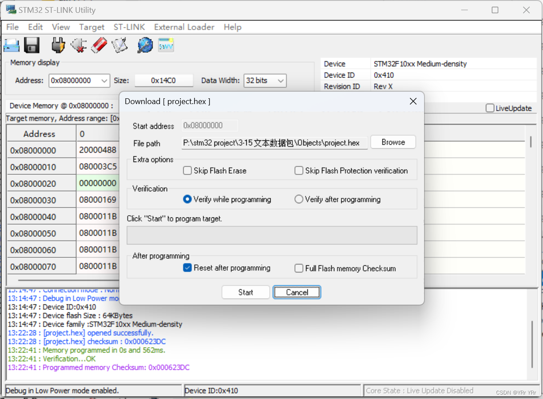
Task: Select Verify while programming option
Action: (x=187, y=199)
